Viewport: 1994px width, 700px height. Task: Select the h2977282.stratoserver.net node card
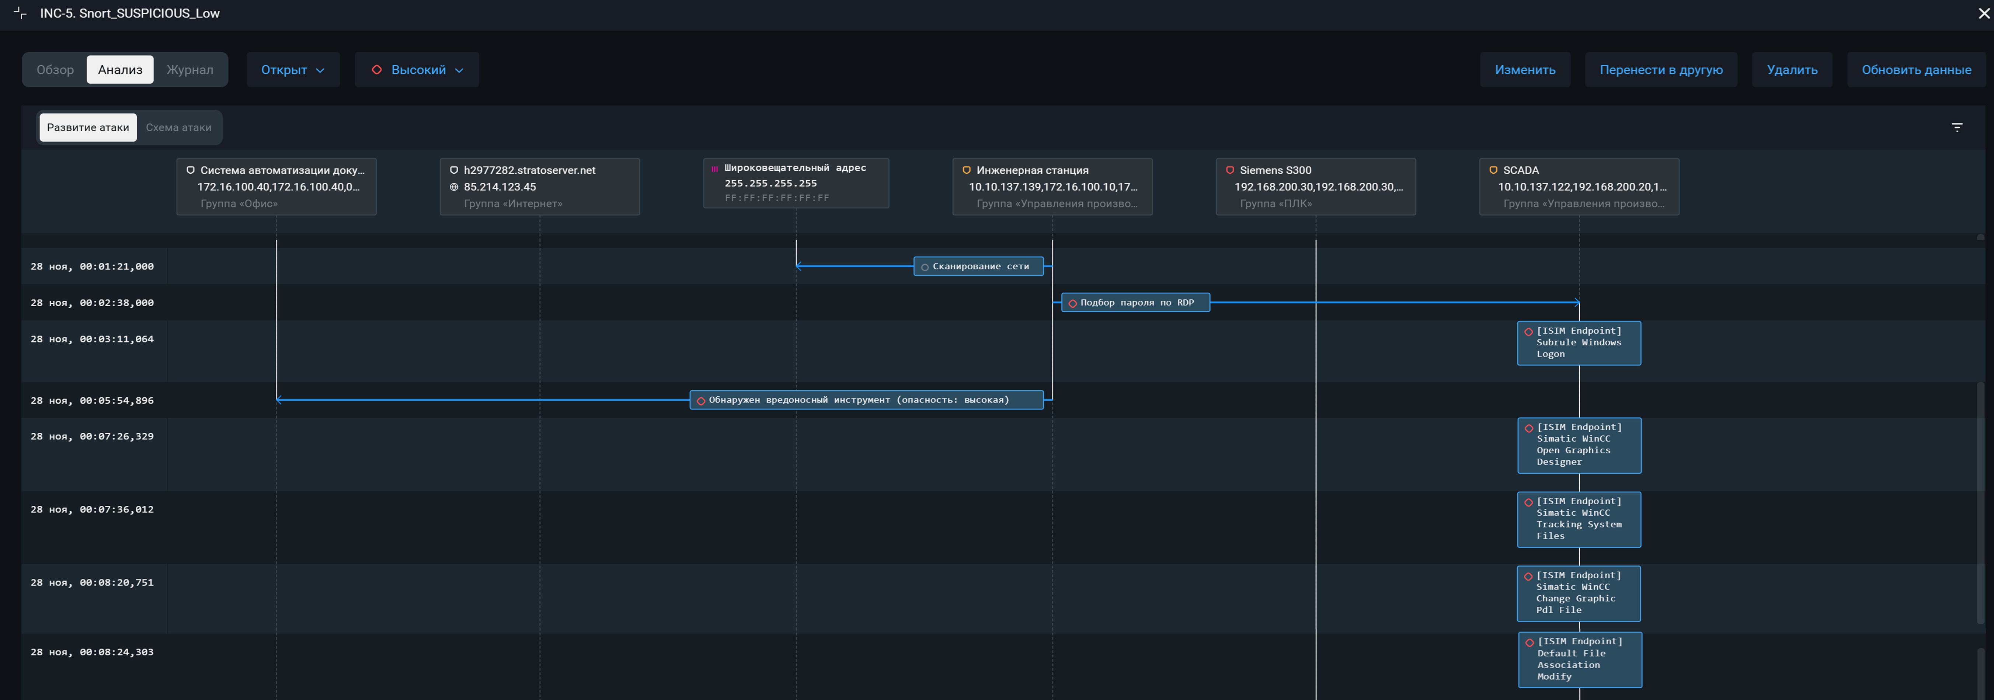pyautogui.click(x=540, y=187)
